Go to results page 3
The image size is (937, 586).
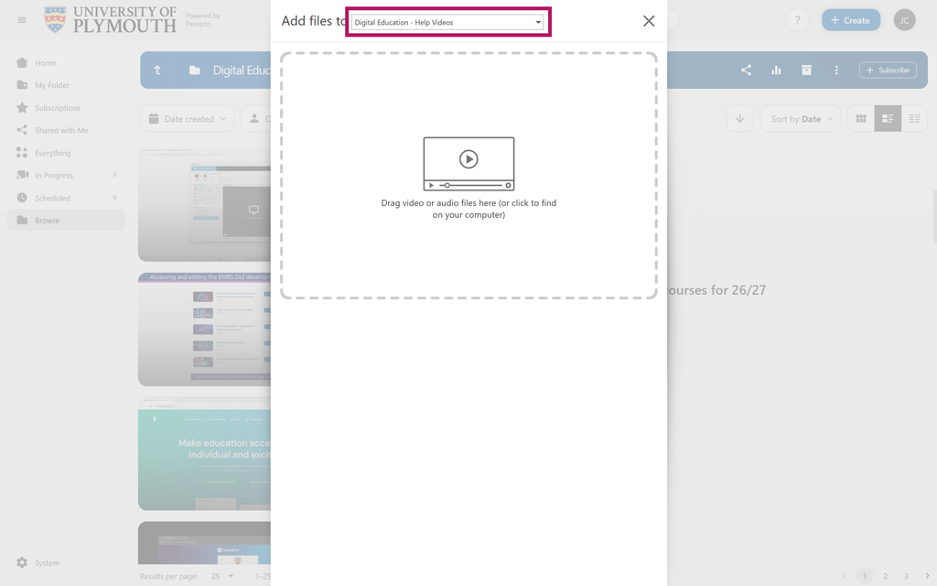[906, 576]
